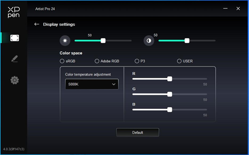The image size is (249, 155).
Task: Select the Adobe RGB color space
Action: 97,61
